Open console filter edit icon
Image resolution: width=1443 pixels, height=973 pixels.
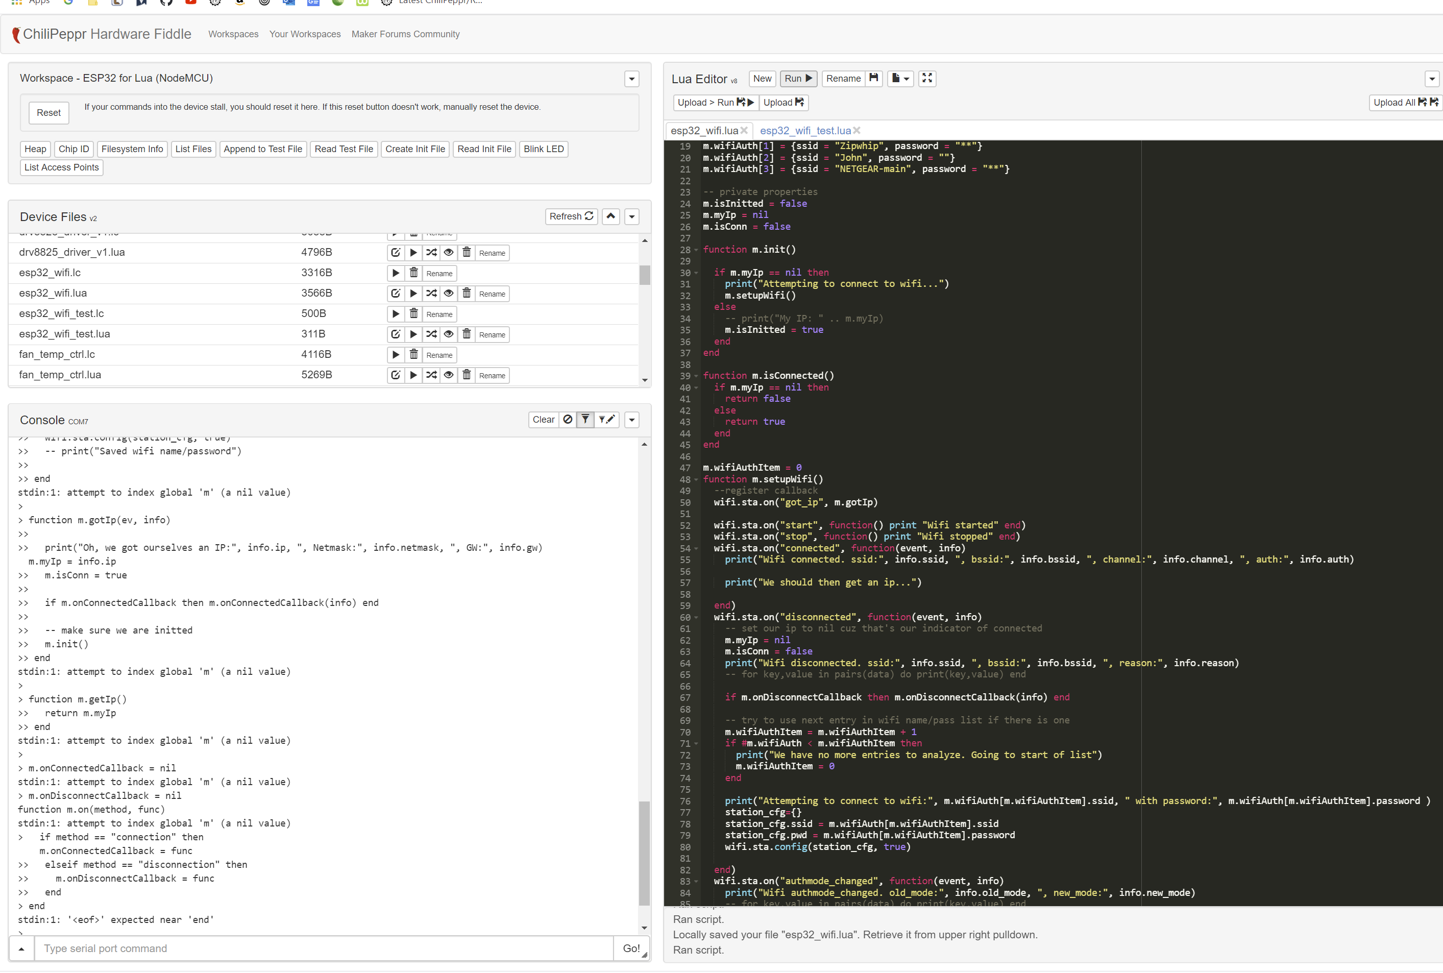pos(607,420)
